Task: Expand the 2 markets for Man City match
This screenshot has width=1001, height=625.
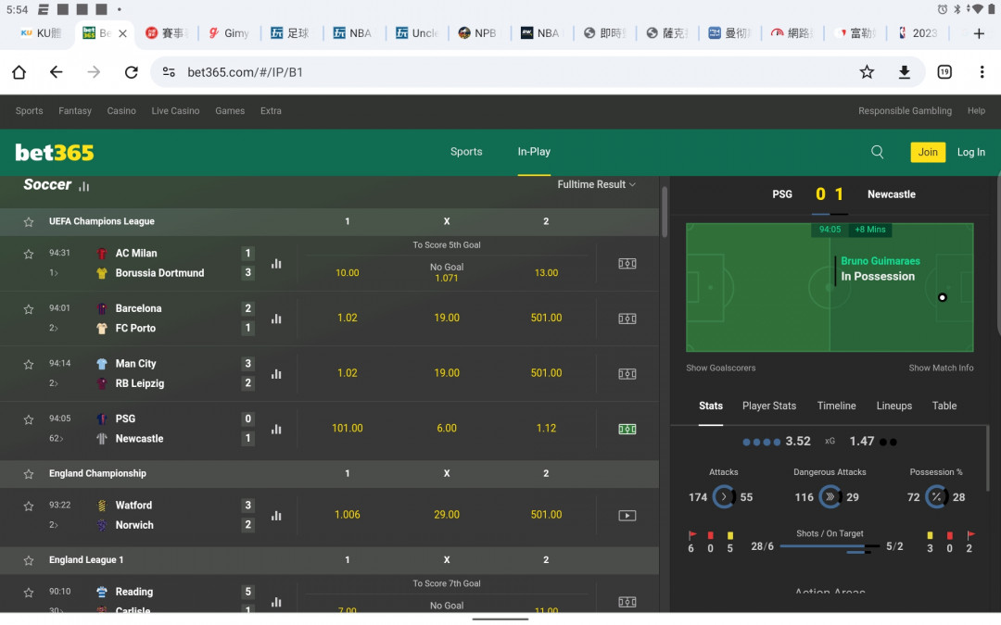Action: pyautogui.click(x=54, y=383)
